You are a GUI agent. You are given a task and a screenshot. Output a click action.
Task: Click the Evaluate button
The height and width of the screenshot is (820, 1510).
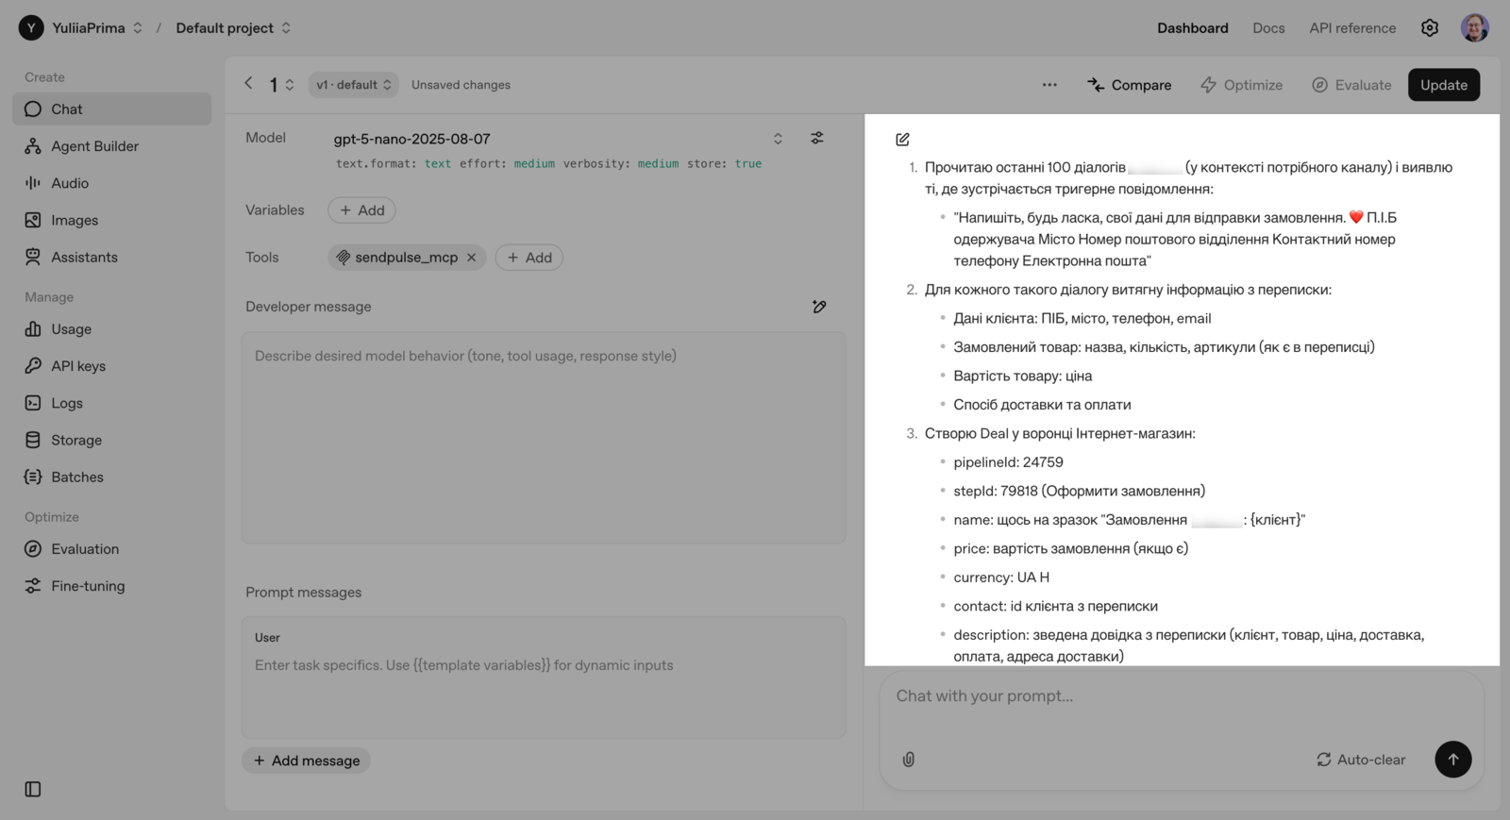point(1351,85)
